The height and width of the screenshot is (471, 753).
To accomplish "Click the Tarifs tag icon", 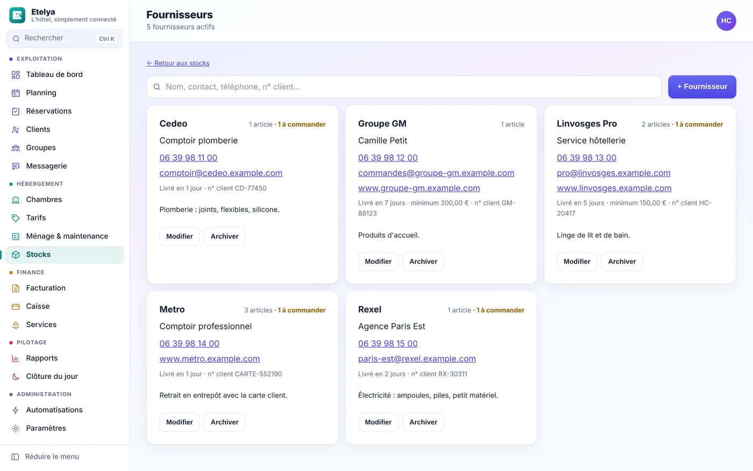I will tap(16, 218).
